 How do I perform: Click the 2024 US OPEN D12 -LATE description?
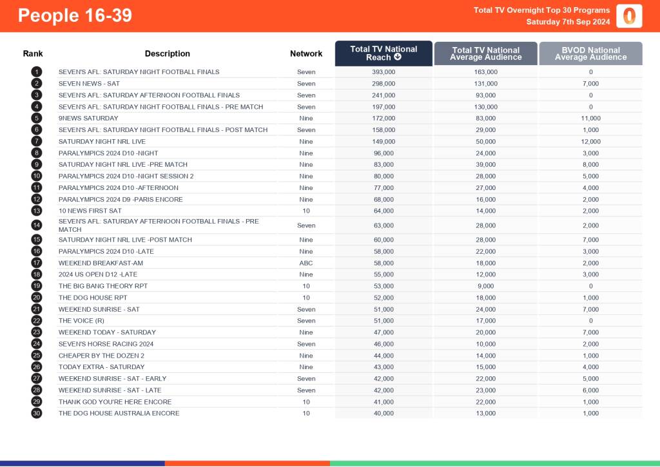click(98, 274)
